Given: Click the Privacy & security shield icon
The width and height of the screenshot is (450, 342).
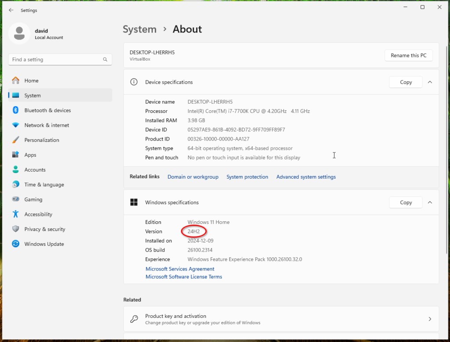Looking at the screenshot, I should pos(15,229).
